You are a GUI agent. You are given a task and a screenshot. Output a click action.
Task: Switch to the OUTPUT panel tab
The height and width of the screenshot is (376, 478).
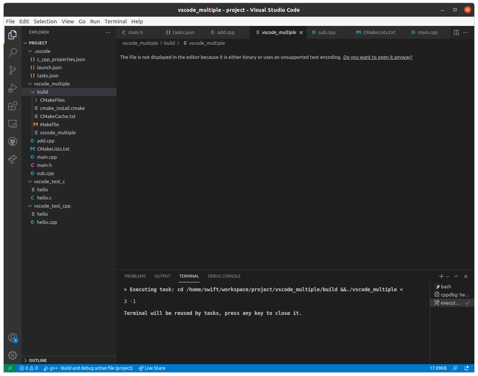coord(162,276)
